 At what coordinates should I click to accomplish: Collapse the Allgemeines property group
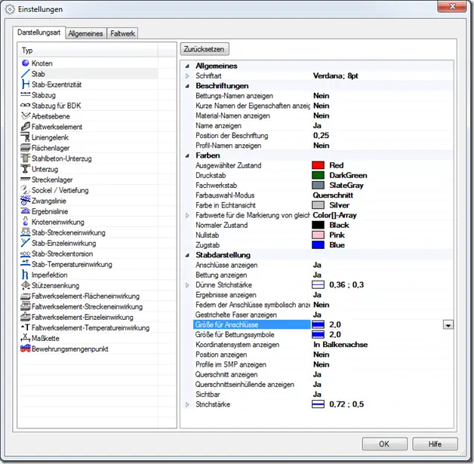(187, 66)
